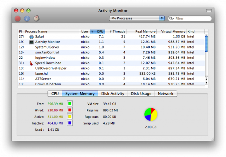The image size is (226, 157).
Task: Click the green Free memory color swatch
Action: coord(70,104)
